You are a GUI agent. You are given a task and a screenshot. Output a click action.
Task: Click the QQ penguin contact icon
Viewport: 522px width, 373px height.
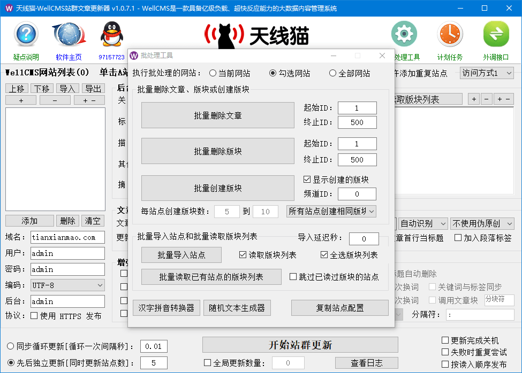point(112,34)
